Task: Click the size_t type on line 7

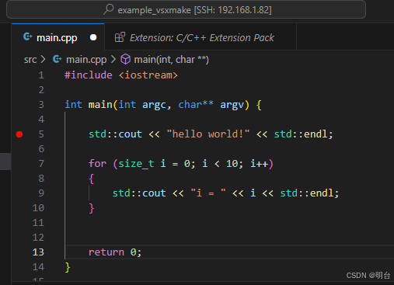Action: pyautogui.click(x=136, y=164)
